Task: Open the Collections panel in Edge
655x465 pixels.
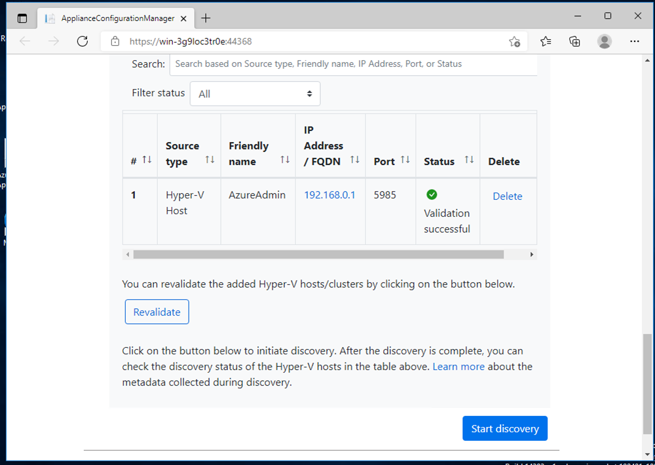Action: pos(574,41)
